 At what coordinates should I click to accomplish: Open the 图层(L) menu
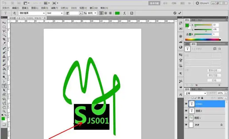click(x=35, y=8)
